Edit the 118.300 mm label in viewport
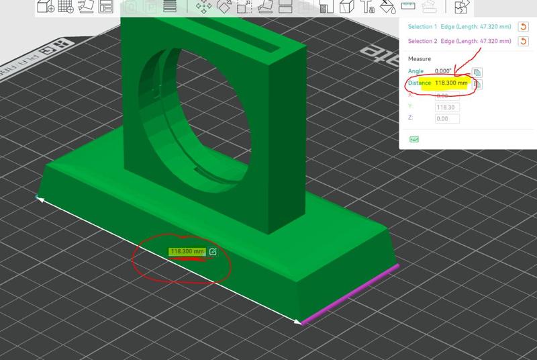537x360 pixels. (213, 252)
